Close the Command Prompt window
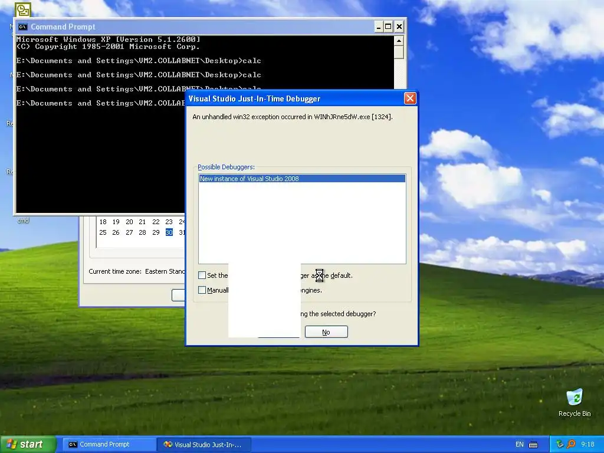Viewport: 604px width, 453px height. click(x=399, y=27)
